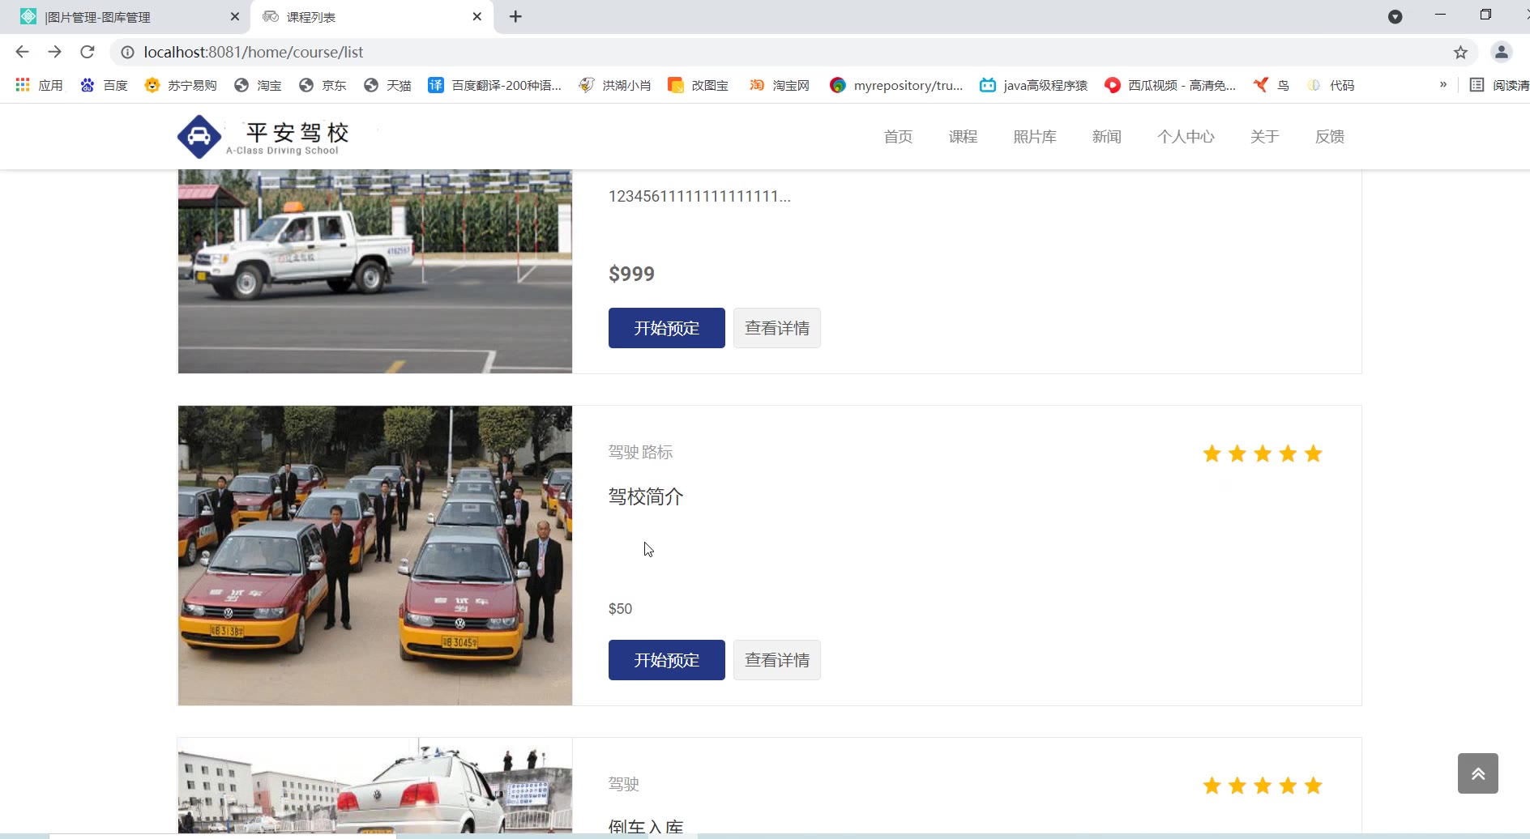The height and width of the screenshot is (839, 1530).
Task: Open the white pickup truck course image
Action: [375, 271]
